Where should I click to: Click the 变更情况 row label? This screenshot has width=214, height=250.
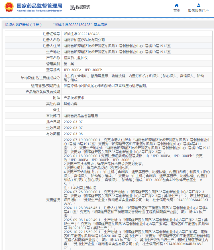[x=53, y=200]
